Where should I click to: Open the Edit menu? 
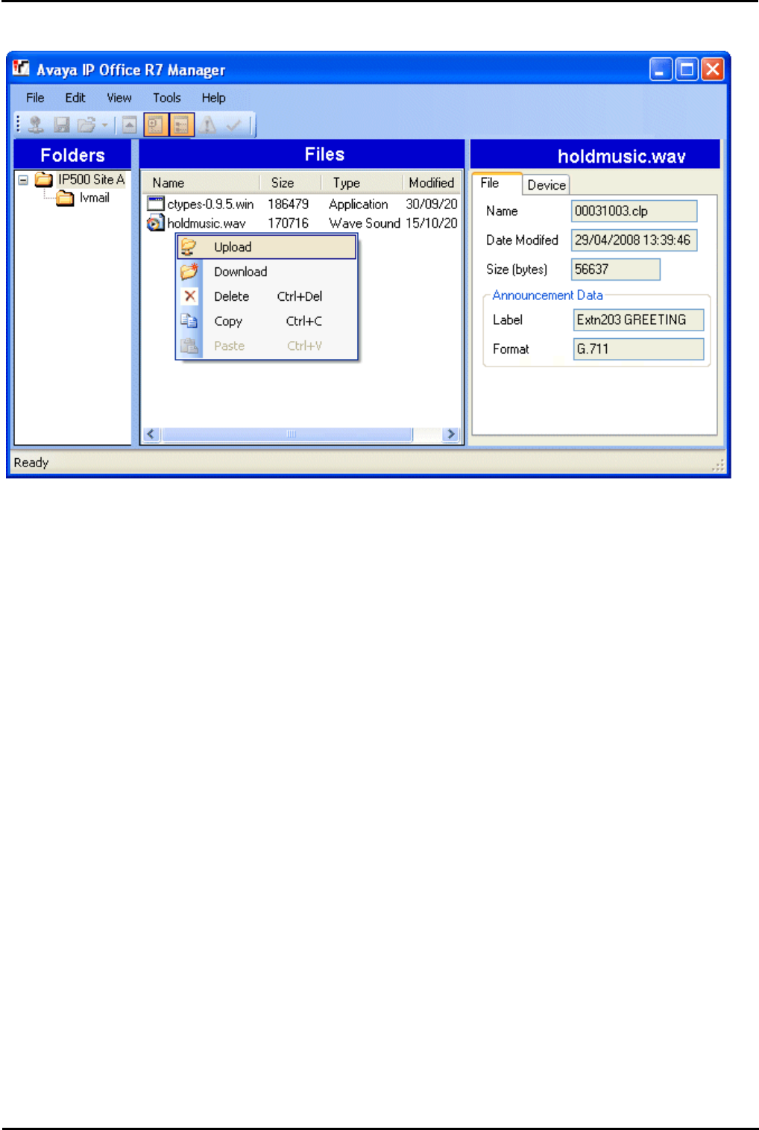tap(75, 98)
